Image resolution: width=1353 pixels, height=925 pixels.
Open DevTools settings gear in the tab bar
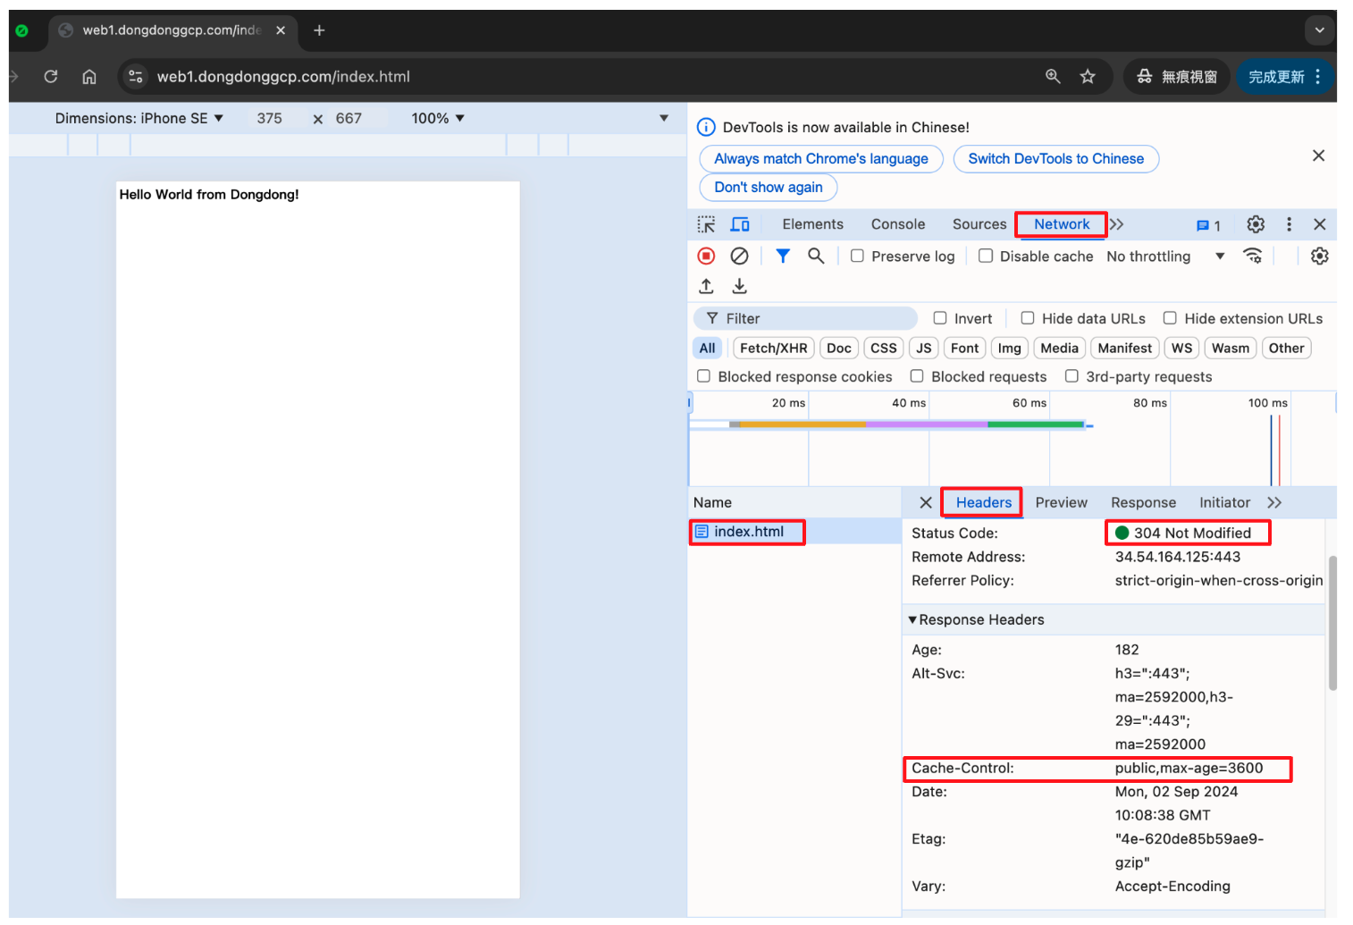[1256, 224]
